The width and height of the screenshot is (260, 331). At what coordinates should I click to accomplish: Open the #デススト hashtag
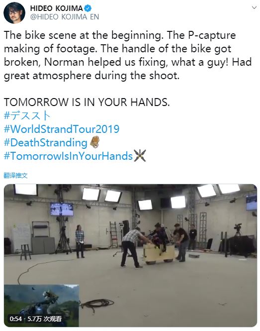[27, 115]
